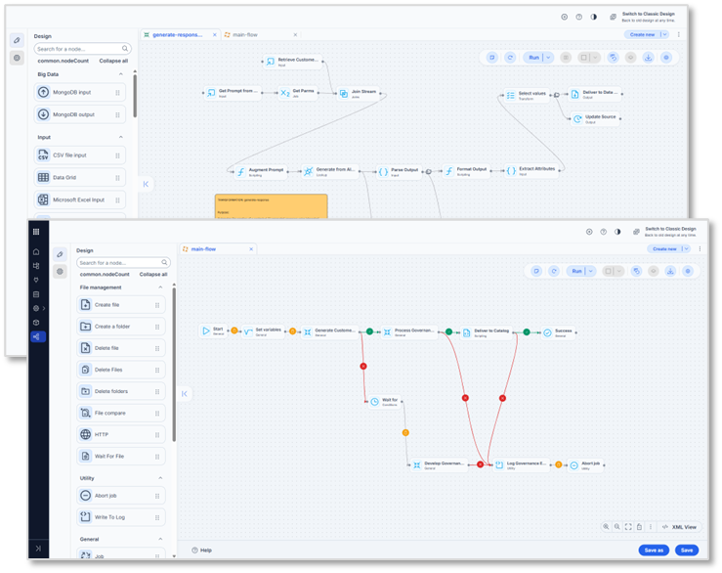Click the Help question mark icon in header
This screenshot has height=573, width=722.
click(x=603, y=232)
